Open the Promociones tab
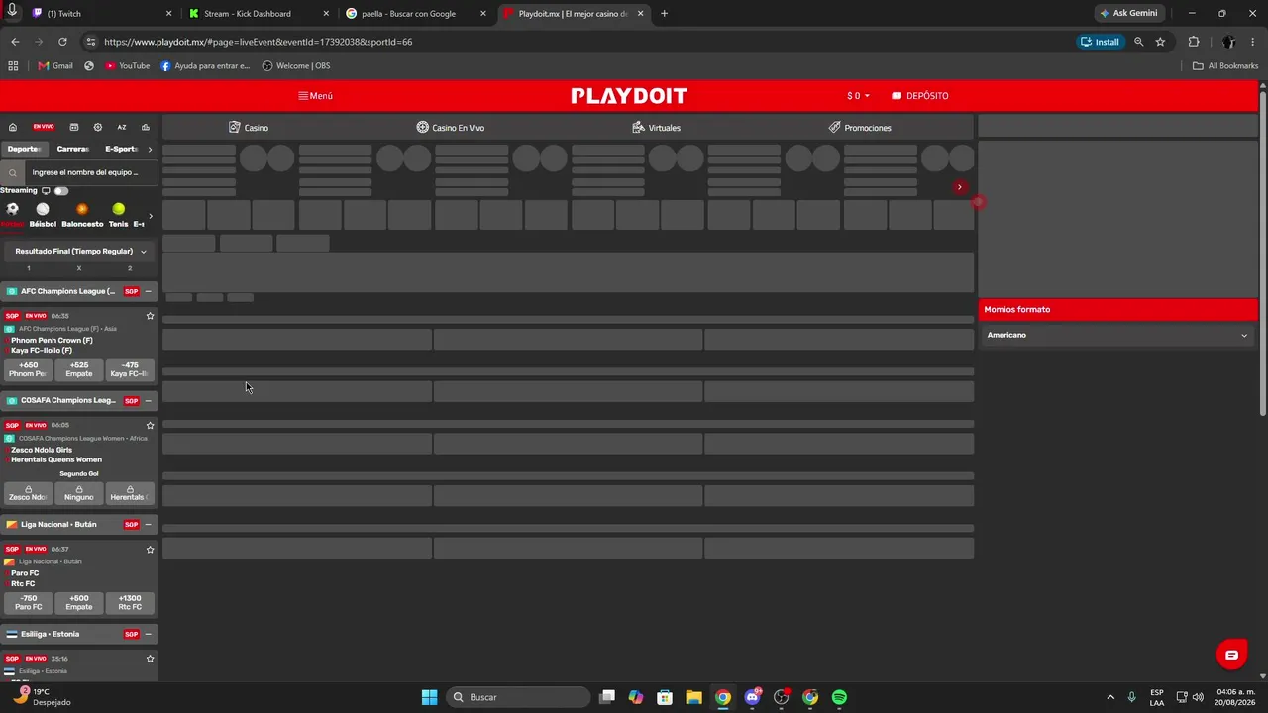 click(860, 128)
